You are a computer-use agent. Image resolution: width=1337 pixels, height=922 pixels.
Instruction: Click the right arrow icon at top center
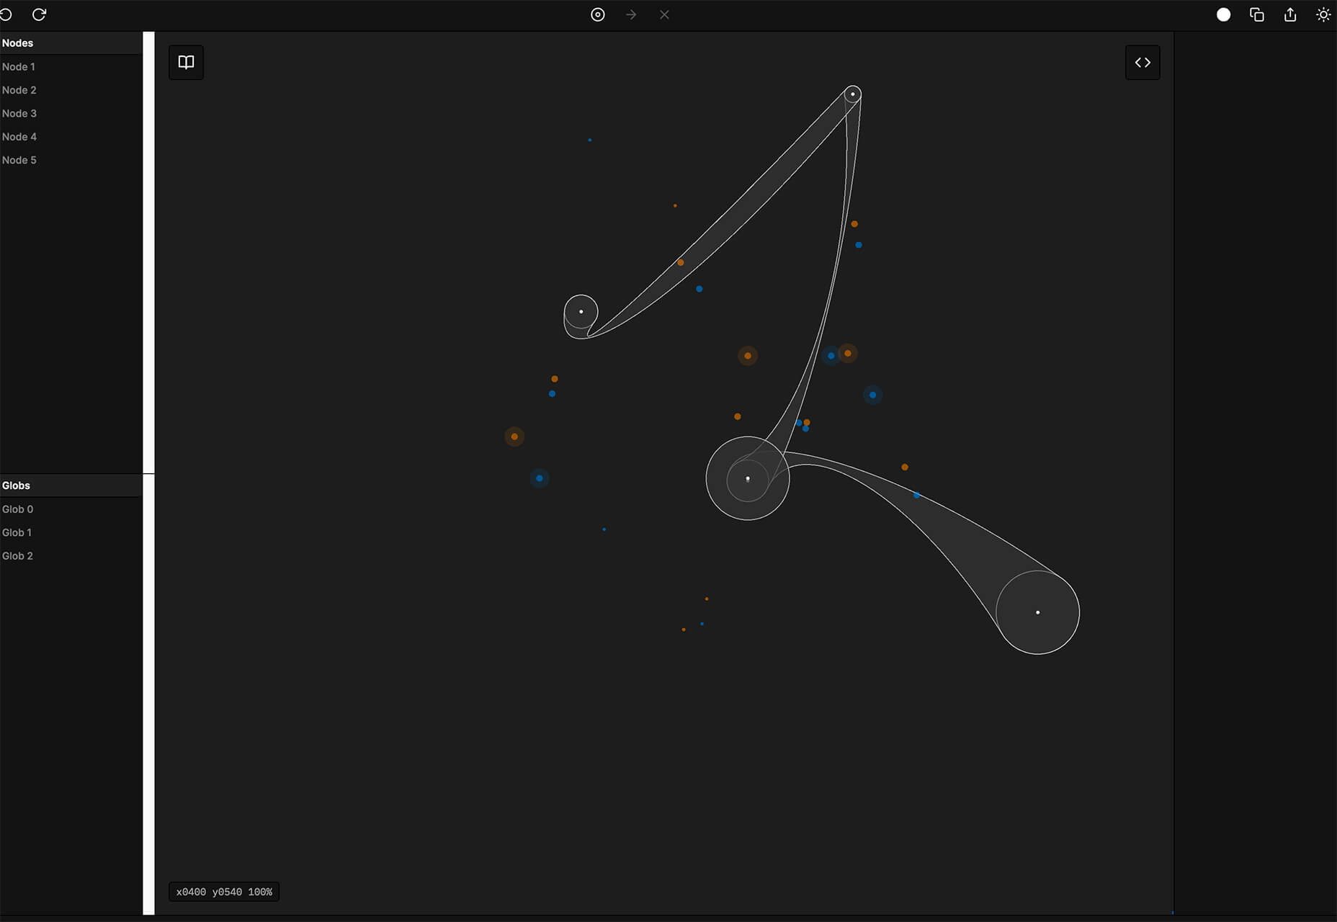pos(631,14)
